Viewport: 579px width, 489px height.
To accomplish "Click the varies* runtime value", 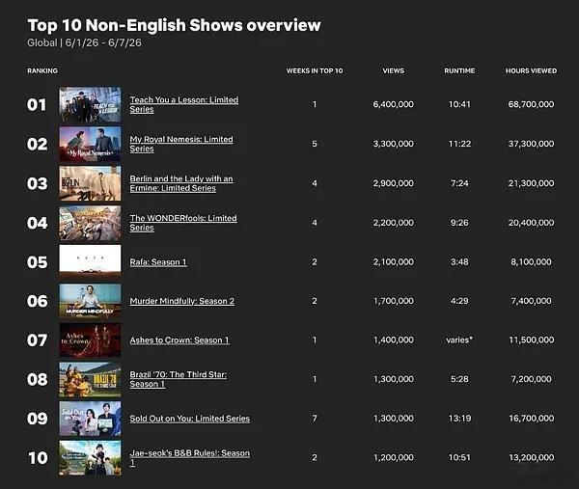I will pyautogui.click(x=459, y=340).
